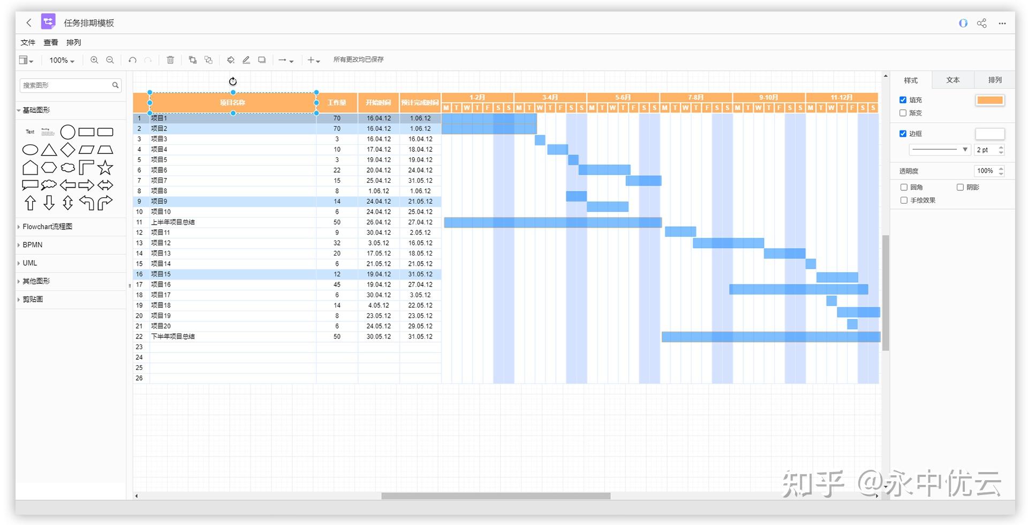The image size is (1028, 525).
Task: Open the 排列 menu in menu bar
Action: click(74, 42)
